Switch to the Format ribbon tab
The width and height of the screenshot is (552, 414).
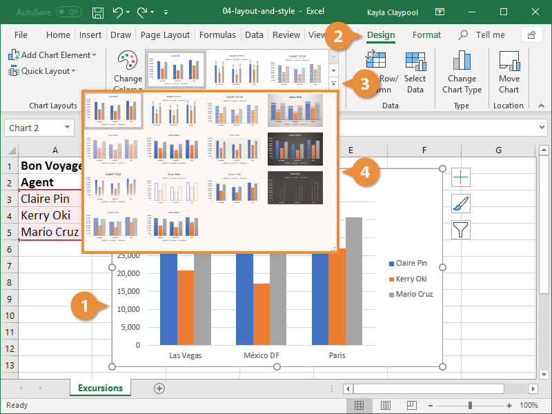coord(426,34)
